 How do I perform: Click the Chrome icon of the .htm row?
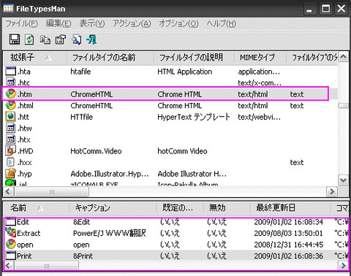click(11, 94)
